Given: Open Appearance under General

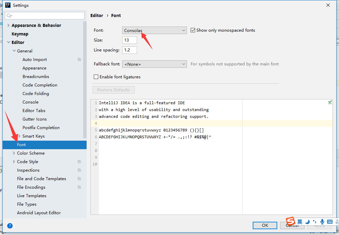Looking at the screenshot, I should click(34, 68).
